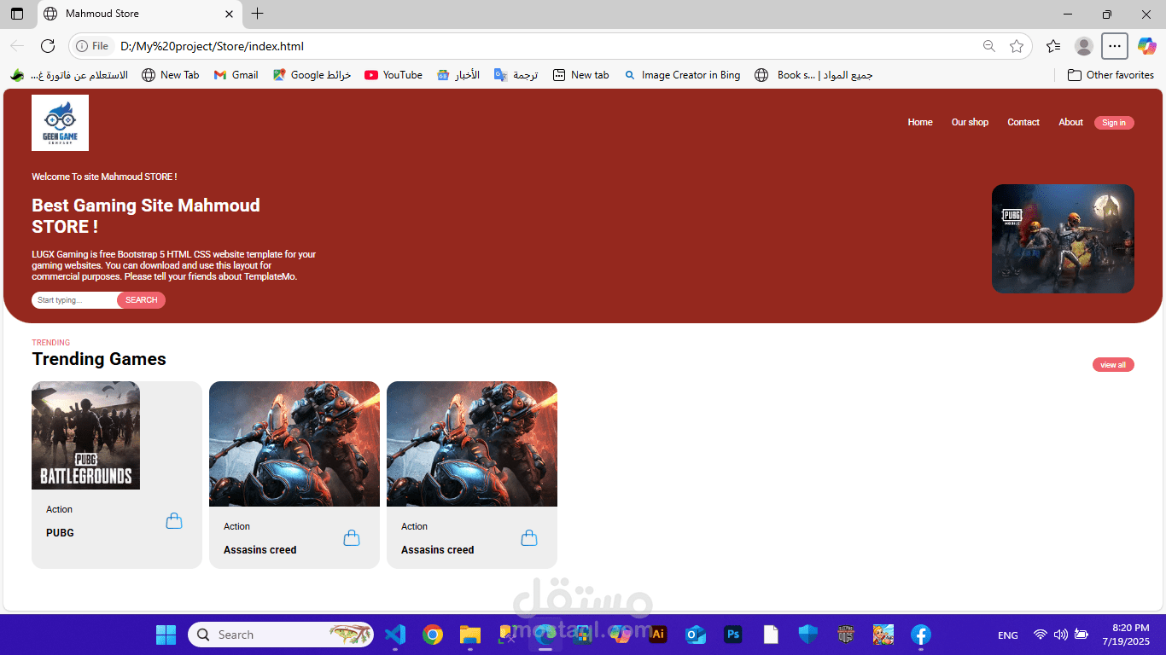Open the Book s... bookmark
1166x655 pixels.
tap(814, 75)
